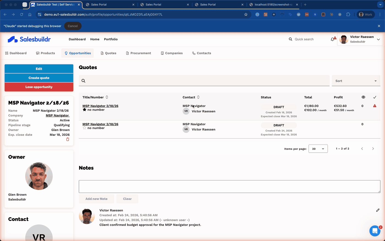The width and height of the screenshot is (385, 241).
Task: Expand Victor Raessen user menu chevron
Action: click(378, 39)
